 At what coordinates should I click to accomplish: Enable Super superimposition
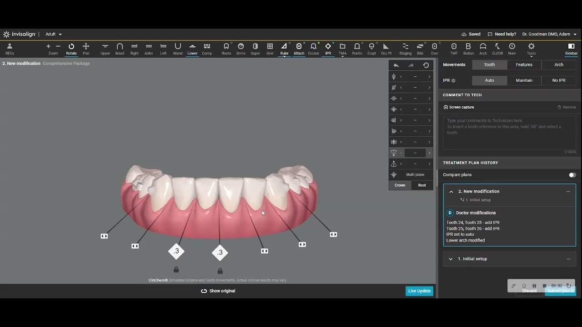point(256,49)
